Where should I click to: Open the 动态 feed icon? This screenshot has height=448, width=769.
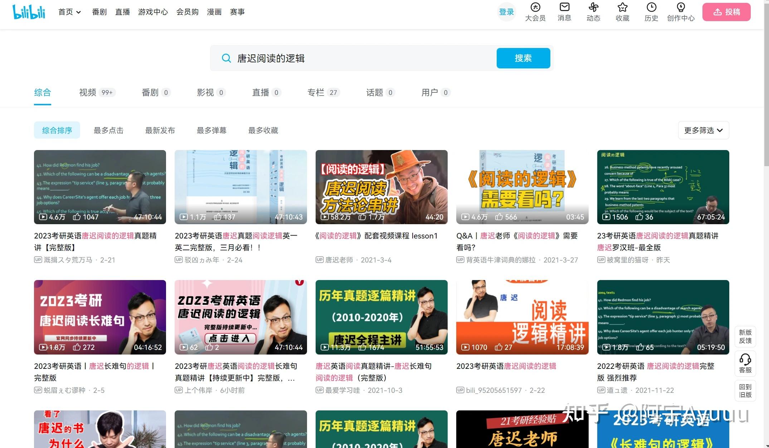[x=593, y=12]
